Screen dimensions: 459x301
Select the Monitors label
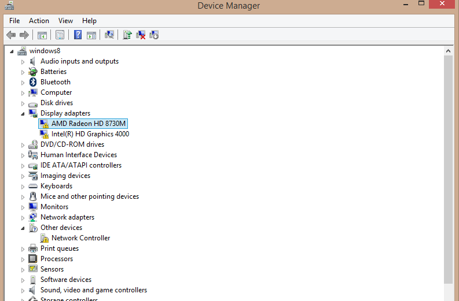click(54, 207)
